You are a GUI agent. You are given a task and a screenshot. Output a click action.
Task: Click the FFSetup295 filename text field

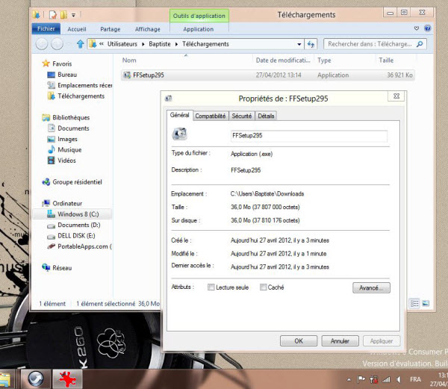tap(308, 136)
